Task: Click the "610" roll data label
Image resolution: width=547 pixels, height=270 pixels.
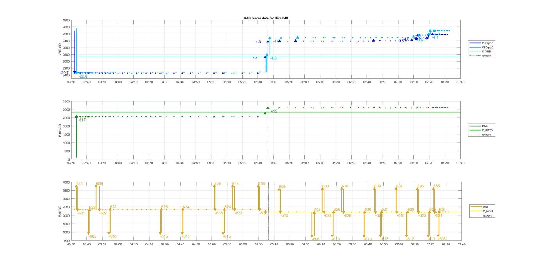Action: [x=345, y=186]
